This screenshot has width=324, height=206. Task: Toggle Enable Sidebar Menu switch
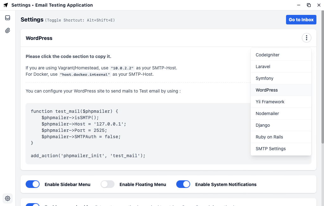(33, 184)
